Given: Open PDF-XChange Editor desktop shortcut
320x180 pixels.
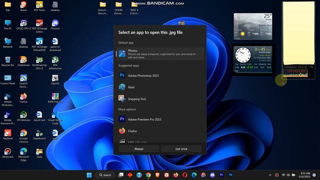Looking at the screenshot, I should tap(39, 26).
